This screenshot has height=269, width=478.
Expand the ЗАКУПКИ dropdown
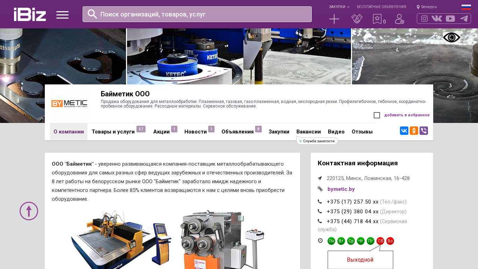coord(339,7)
